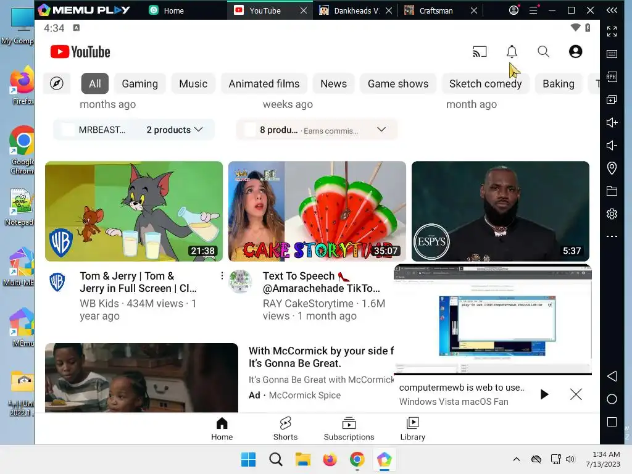Open YouTube notifications bell
This screenshot has width=632, height=474.
coord(512,52)
